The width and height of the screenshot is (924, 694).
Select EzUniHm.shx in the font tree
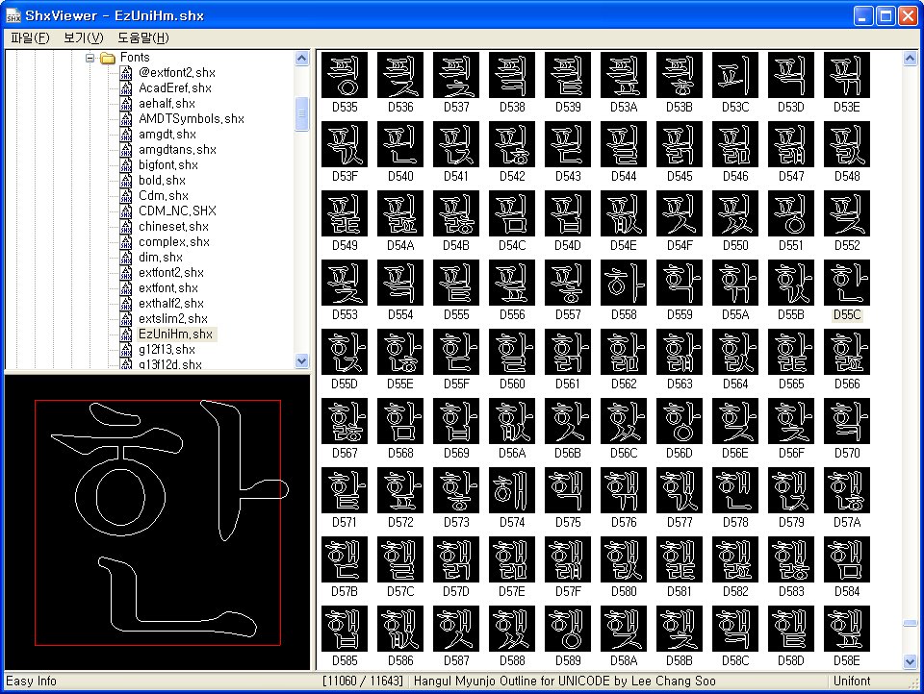coord(175,335)
